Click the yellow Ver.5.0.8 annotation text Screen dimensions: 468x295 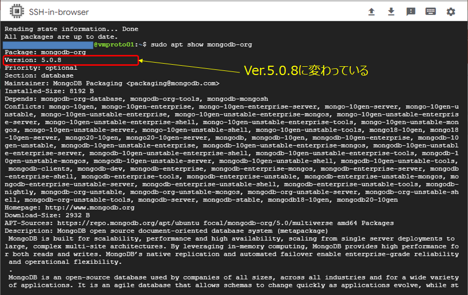click(x=306, y=70)
